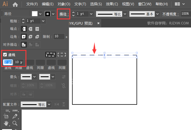Click the first dash 2 pt field
This screenshot has width=191, height=130.
point(8,62)
